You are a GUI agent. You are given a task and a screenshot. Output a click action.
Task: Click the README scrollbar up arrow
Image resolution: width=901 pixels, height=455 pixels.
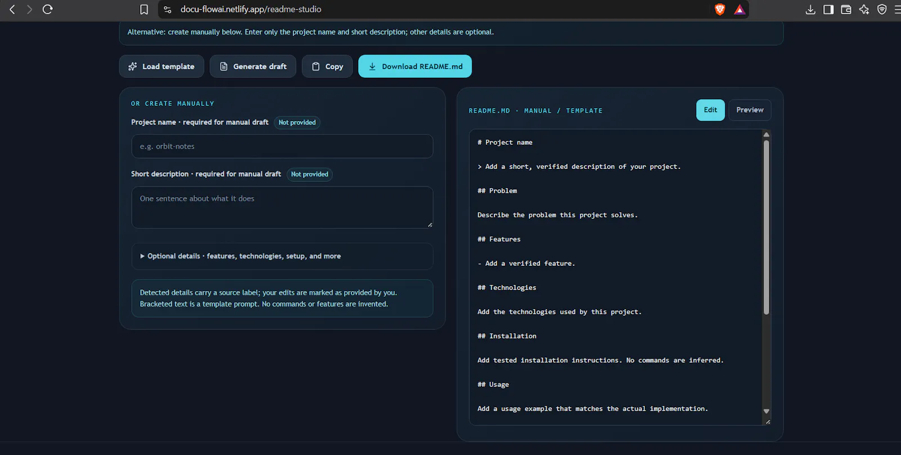pos(766,135)
